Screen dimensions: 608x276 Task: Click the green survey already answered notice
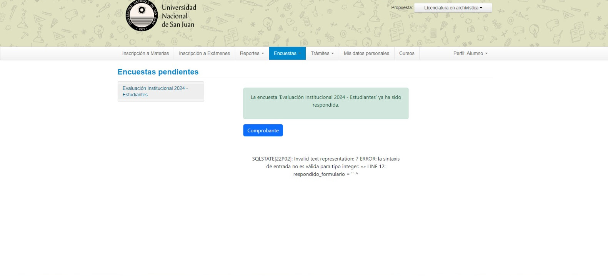(325, 103)
